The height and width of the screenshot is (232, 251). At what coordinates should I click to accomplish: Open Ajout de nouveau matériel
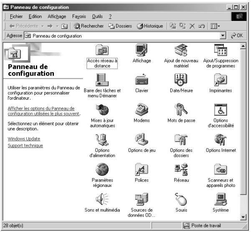coord(181,50)
